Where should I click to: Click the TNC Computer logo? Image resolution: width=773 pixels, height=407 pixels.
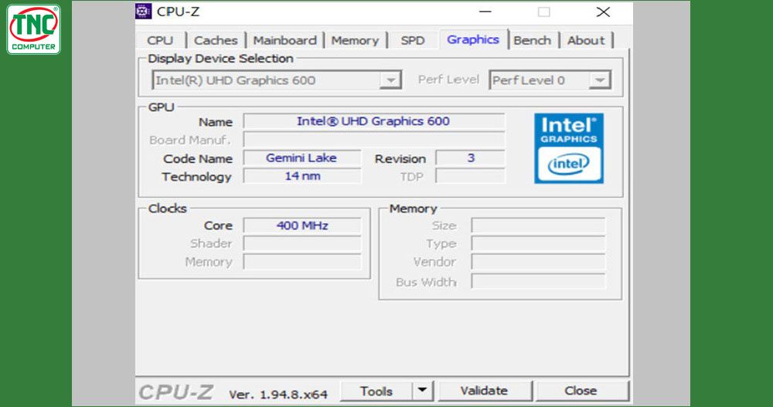(33, 29)
